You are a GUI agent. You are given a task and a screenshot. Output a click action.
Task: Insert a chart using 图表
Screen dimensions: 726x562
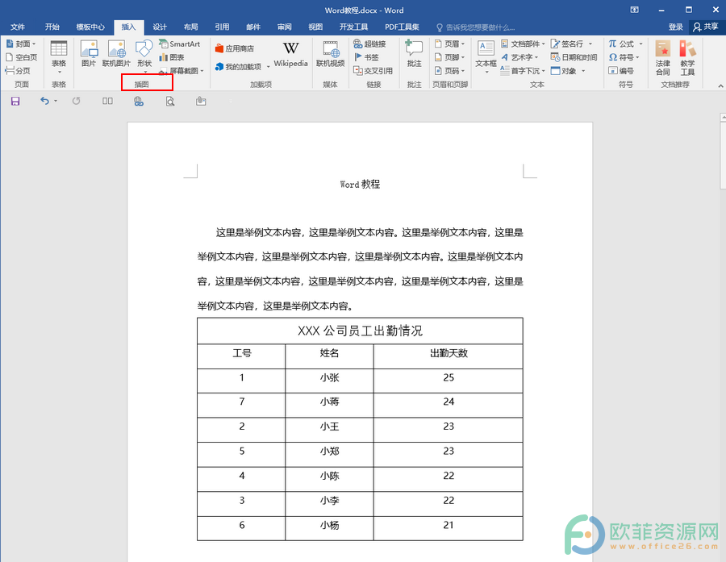pos(172,57)
